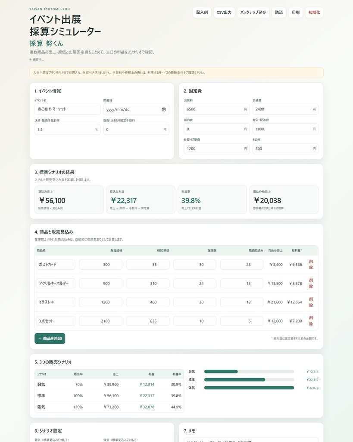Edit イラスト本 stock count 30
Screen dimensions: 353x442
(195, 302)
